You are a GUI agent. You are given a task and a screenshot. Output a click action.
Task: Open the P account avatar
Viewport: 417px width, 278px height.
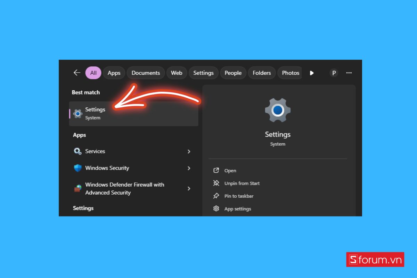[x=334, y=73]
